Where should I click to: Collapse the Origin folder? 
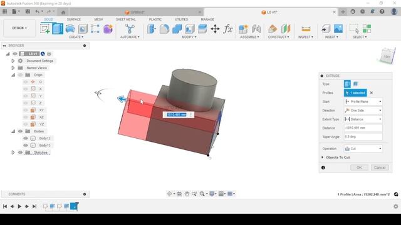click(13, 75)
